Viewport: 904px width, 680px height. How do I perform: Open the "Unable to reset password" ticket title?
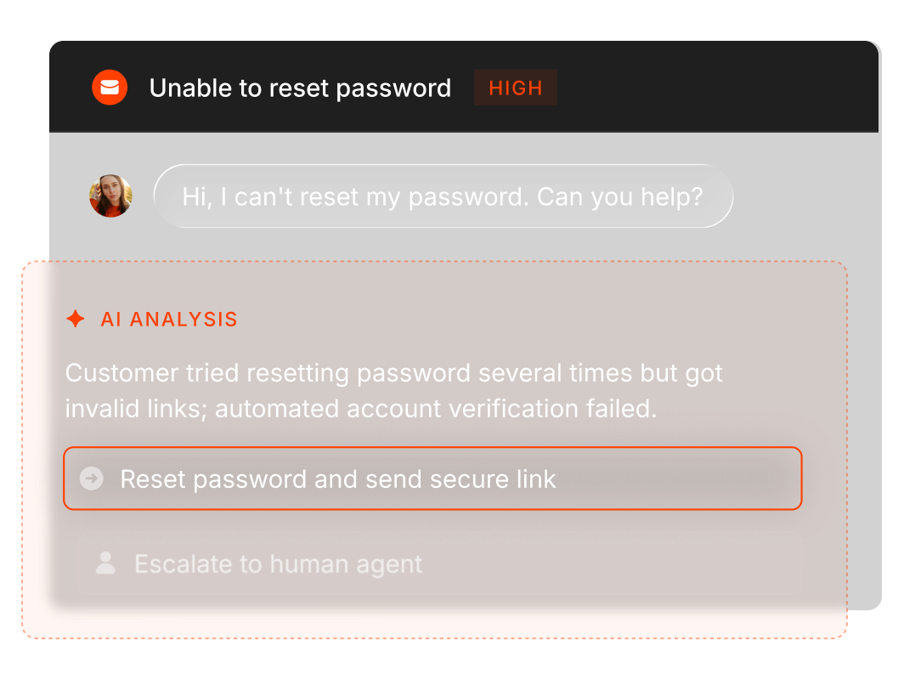300,88
